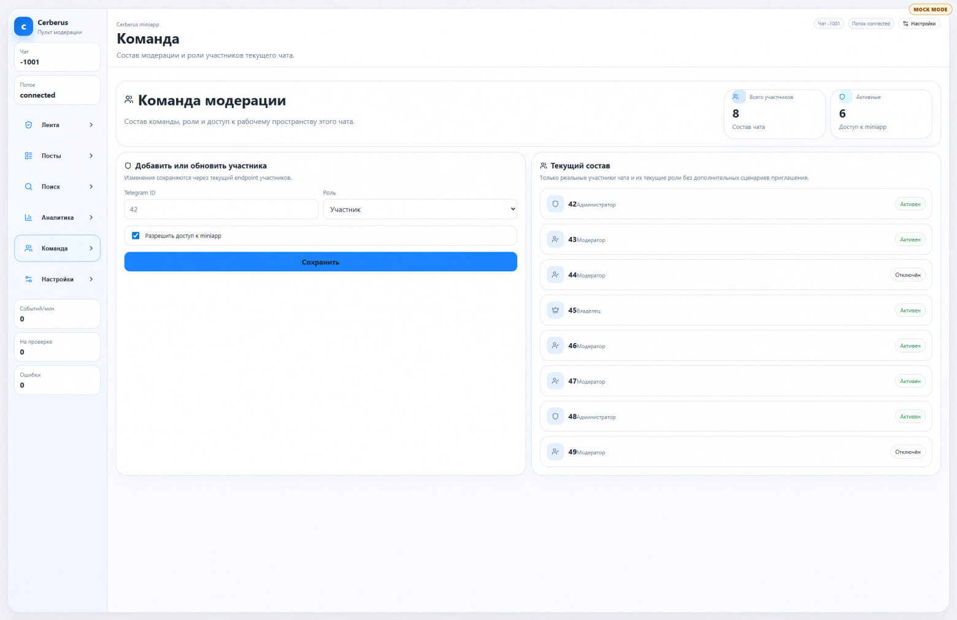Click the user icon of member 49
The image size is (957, 620).
coord(555,452)
